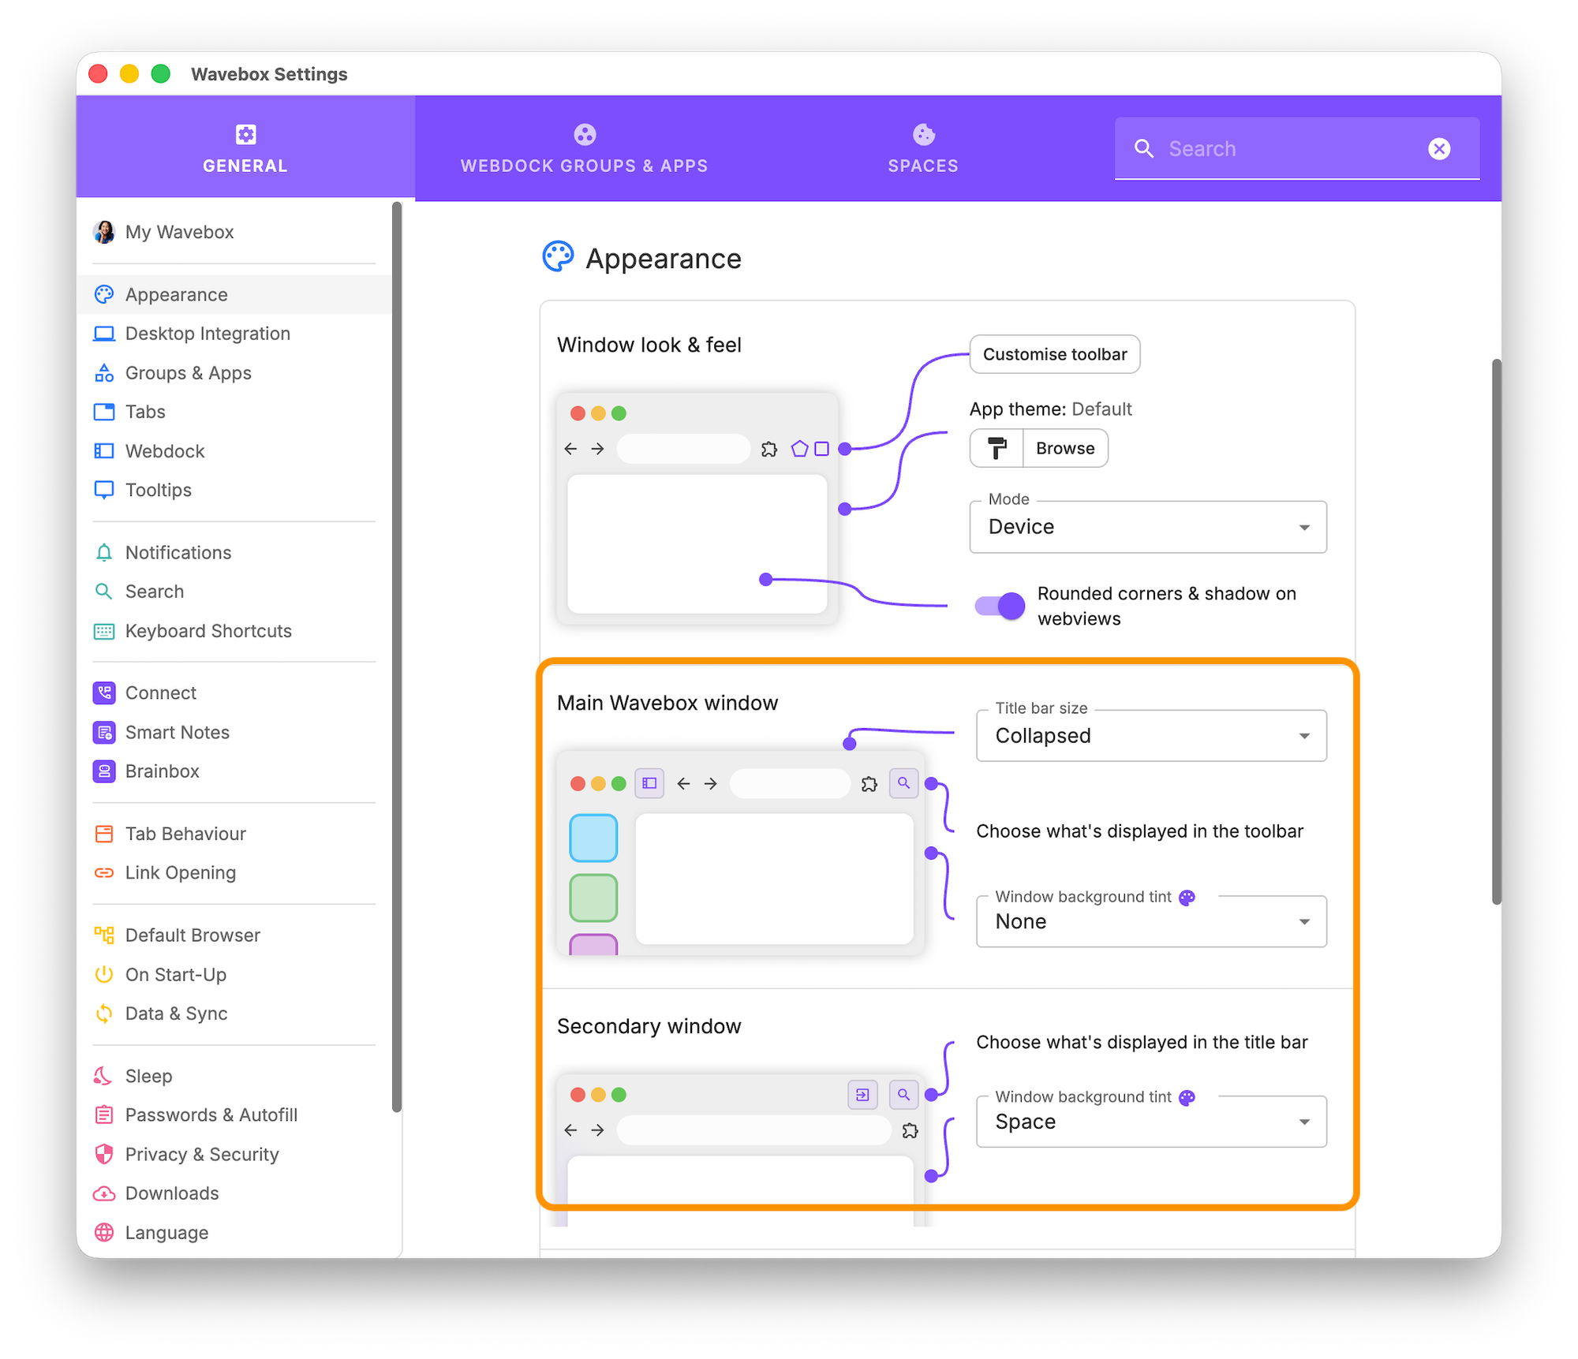
Task: Clear search with the X icon
Action: (1439, 148)
